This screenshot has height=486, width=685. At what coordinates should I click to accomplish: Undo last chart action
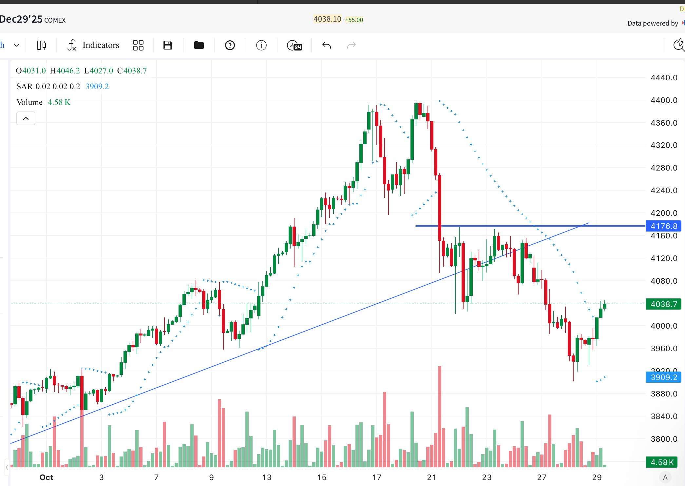[x=327, y=45]
